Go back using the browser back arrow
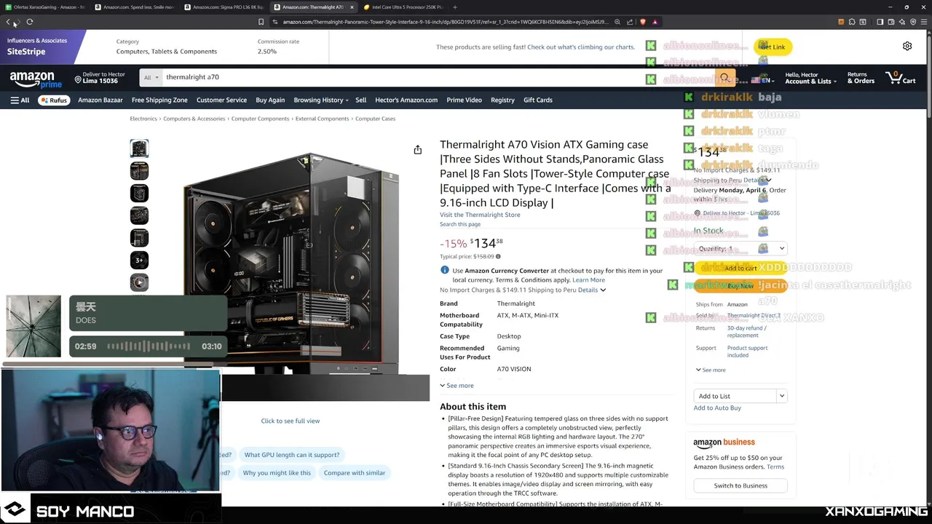Viewport: 932px width, 524px height. click(x=8, y=22)
